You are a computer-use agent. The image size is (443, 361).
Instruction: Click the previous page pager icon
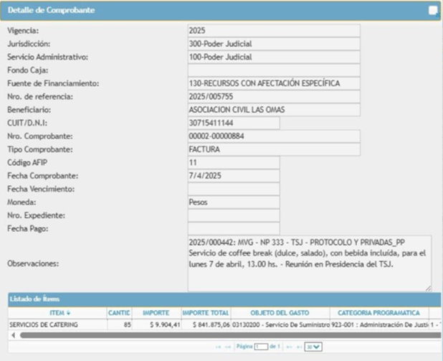[228, 347]
